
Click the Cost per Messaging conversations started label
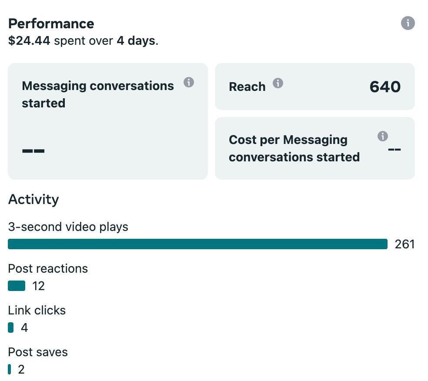tap(294, 148)
